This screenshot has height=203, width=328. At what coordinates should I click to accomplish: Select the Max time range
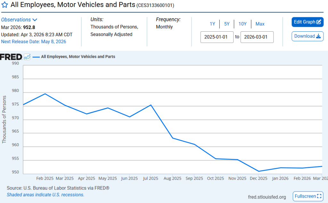coord(260,24)
